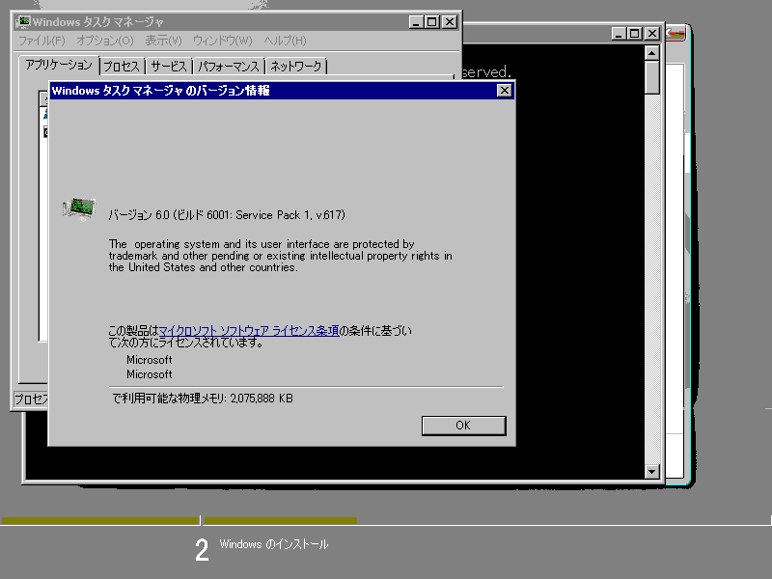The height and width of the screenshot is (579, 772).
Task: Close the Windows Task Manager window
Action: click(x=450, y=22)
